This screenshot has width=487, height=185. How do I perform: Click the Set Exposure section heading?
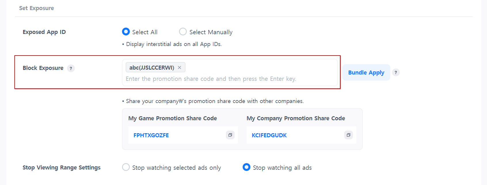pos(37,8)
